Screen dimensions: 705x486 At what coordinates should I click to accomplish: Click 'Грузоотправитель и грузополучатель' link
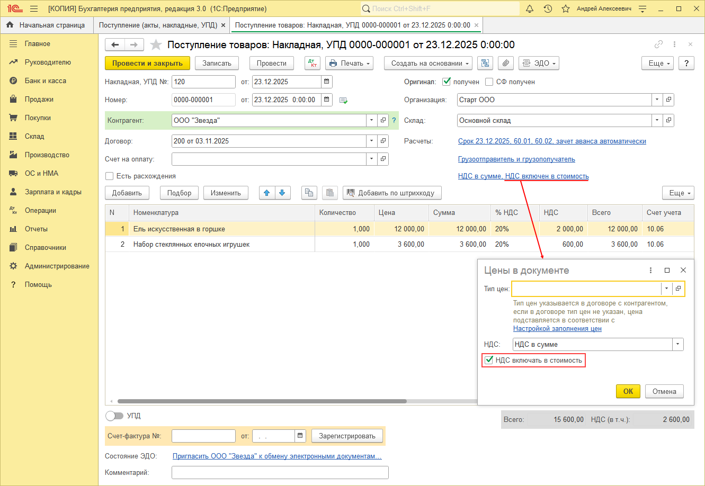pos(516,159)
